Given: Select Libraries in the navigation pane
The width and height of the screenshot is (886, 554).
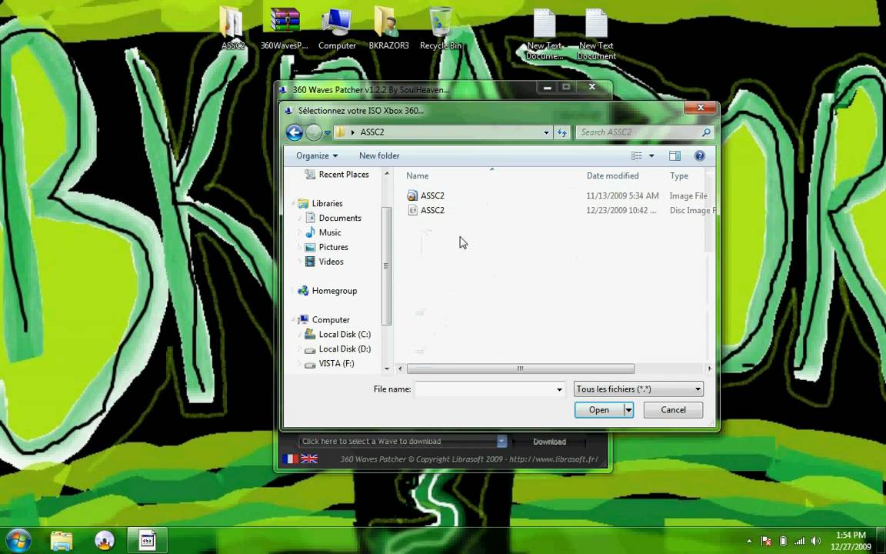Looking at the screenshot, I should pyautogui.click(x=321, y=203).
